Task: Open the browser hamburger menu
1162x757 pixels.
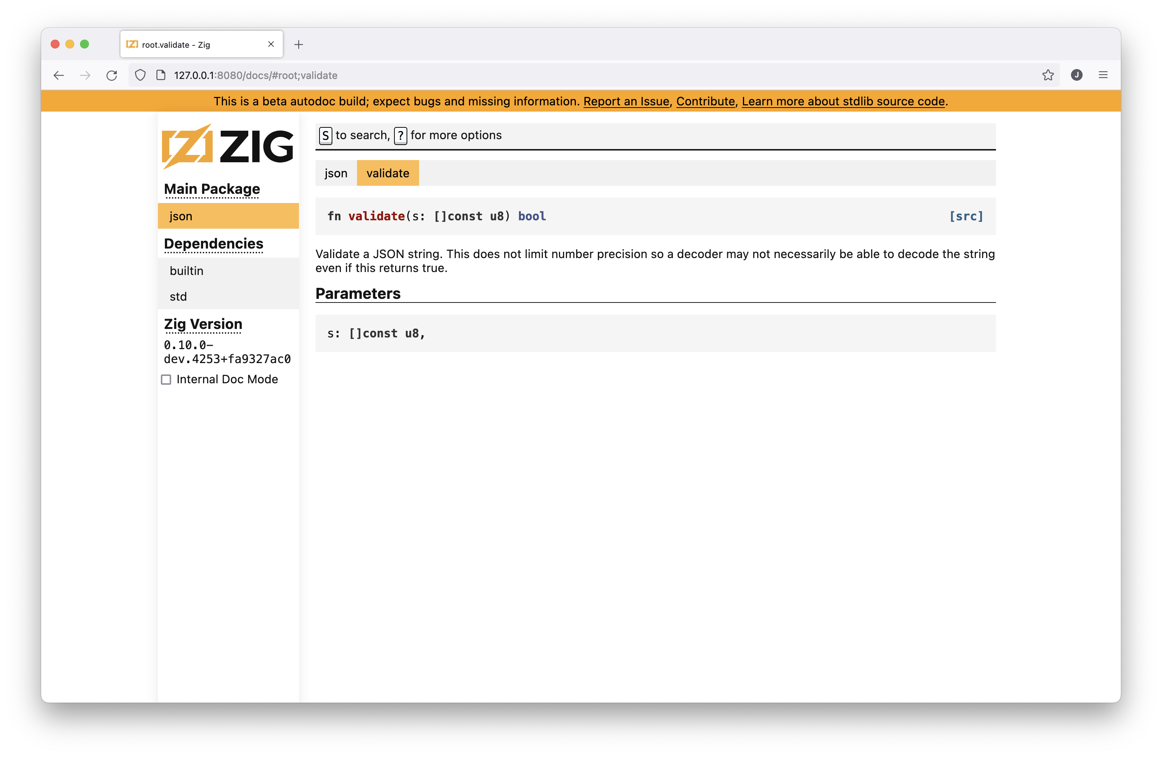Action: [x=1103, y=75]
